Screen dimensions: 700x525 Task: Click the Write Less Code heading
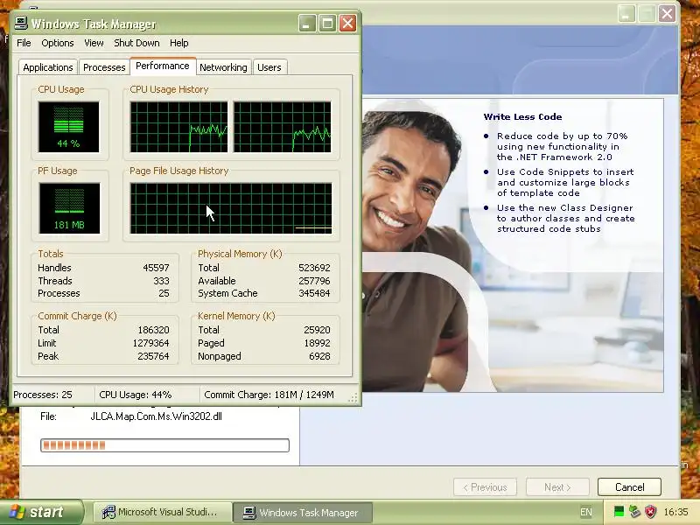[x=522, y=117]
